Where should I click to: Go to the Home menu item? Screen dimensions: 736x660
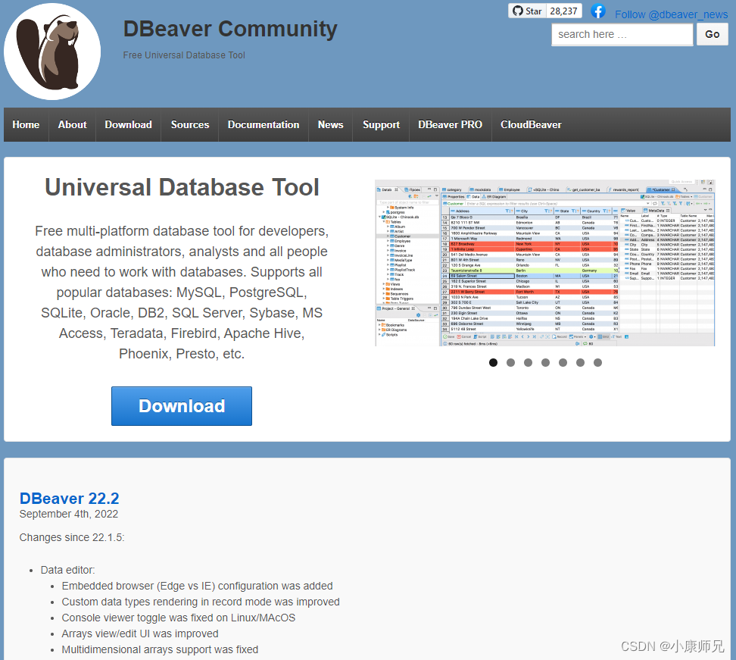(26, 124)
